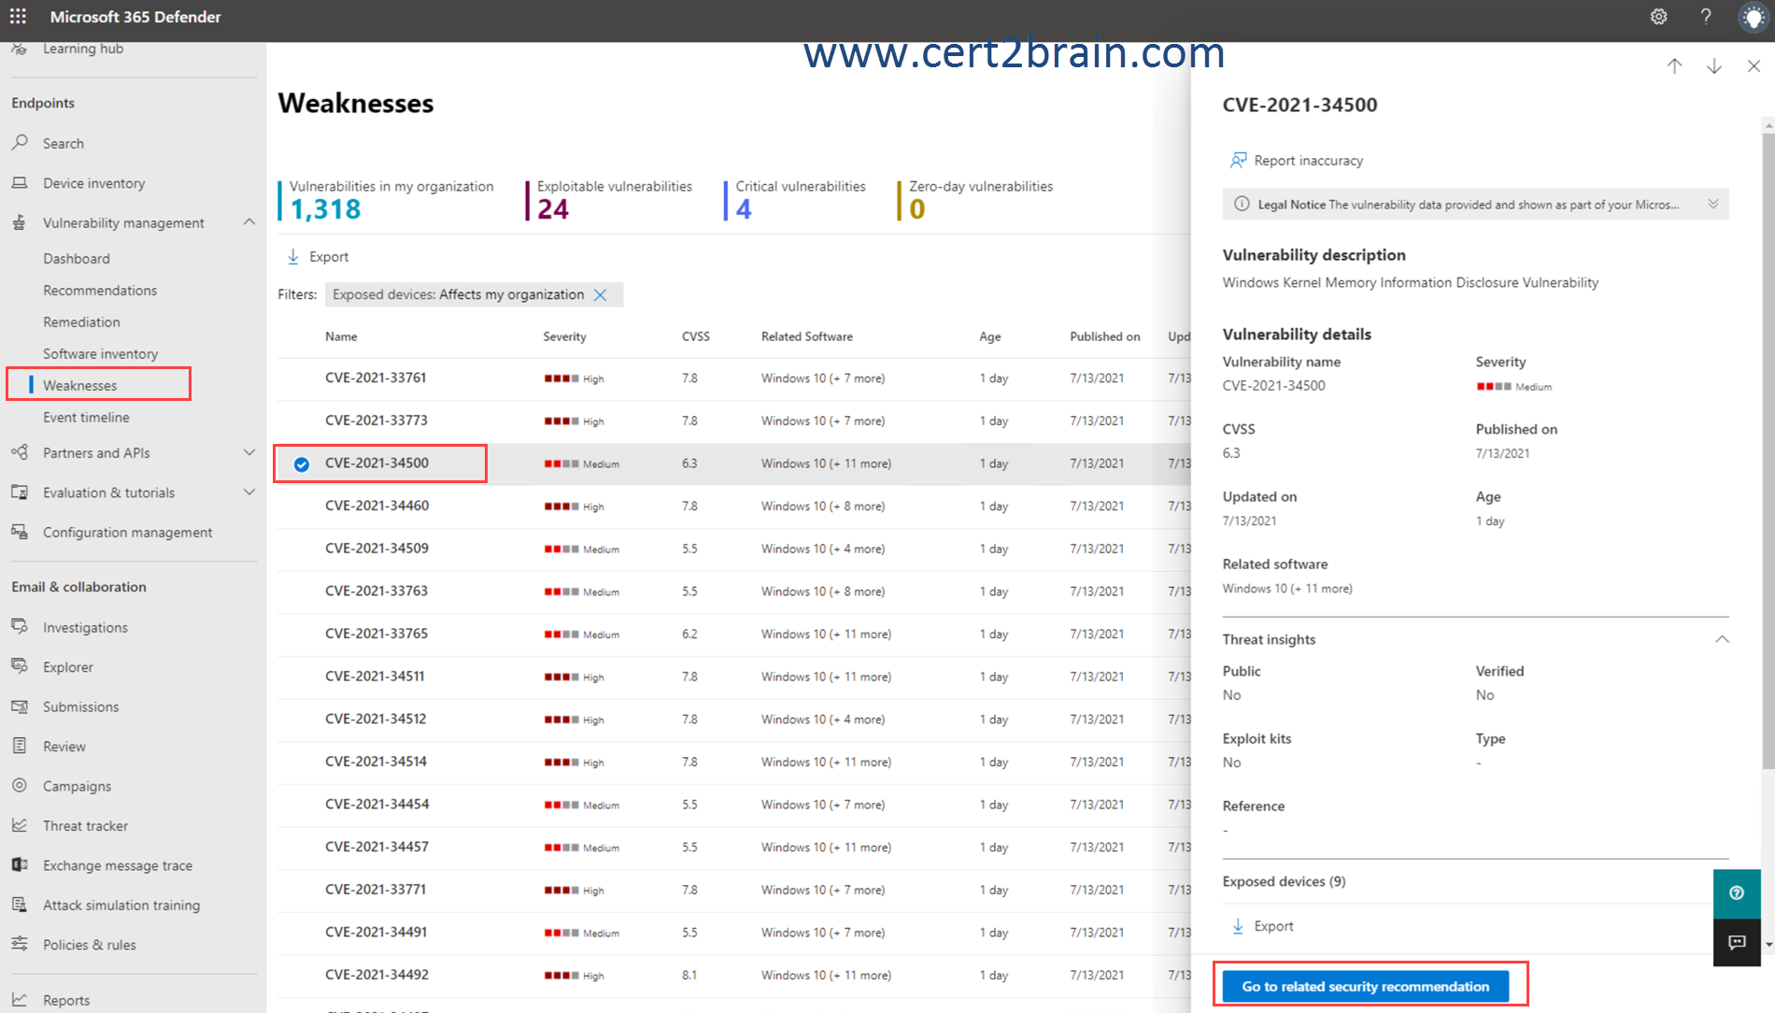The image size is (1775, 1013).
Task: Click the Threat tracker icon
Action: [20, 825]
